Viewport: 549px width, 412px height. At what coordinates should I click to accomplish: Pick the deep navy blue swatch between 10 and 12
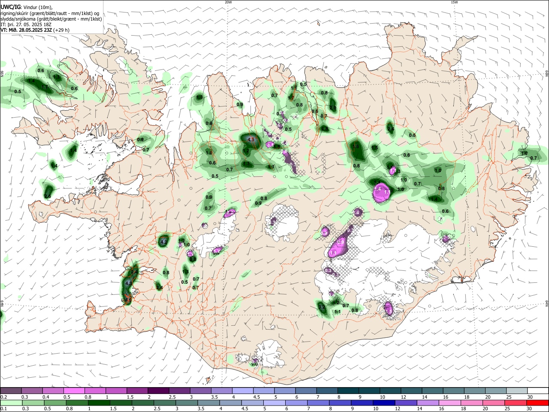click(x=384, y=403)
